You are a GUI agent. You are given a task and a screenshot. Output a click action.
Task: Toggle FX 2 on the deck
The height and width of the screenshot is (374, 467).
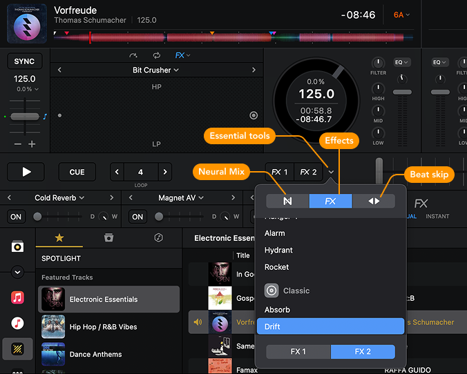coord(308,172)
